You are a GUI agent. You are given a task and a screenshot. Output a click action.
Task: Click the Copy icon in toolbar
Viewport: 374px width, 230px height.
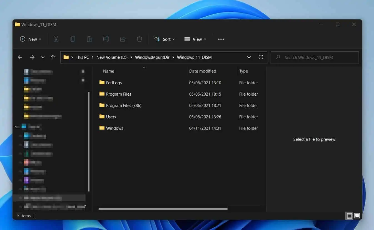point(73,39)
